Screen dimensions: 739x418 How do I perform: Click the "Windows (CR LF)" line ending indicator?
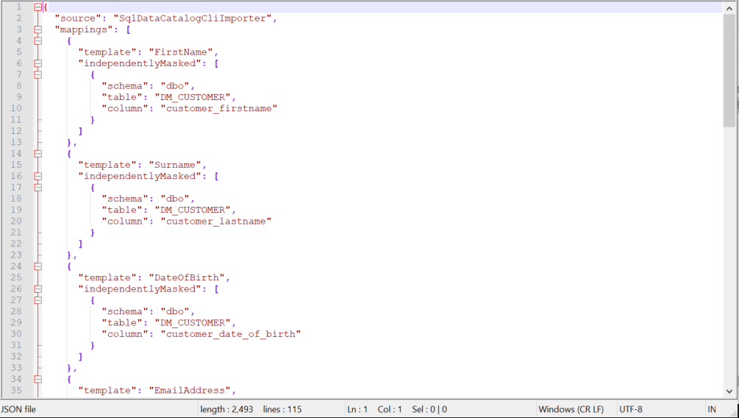coord(571,409)
